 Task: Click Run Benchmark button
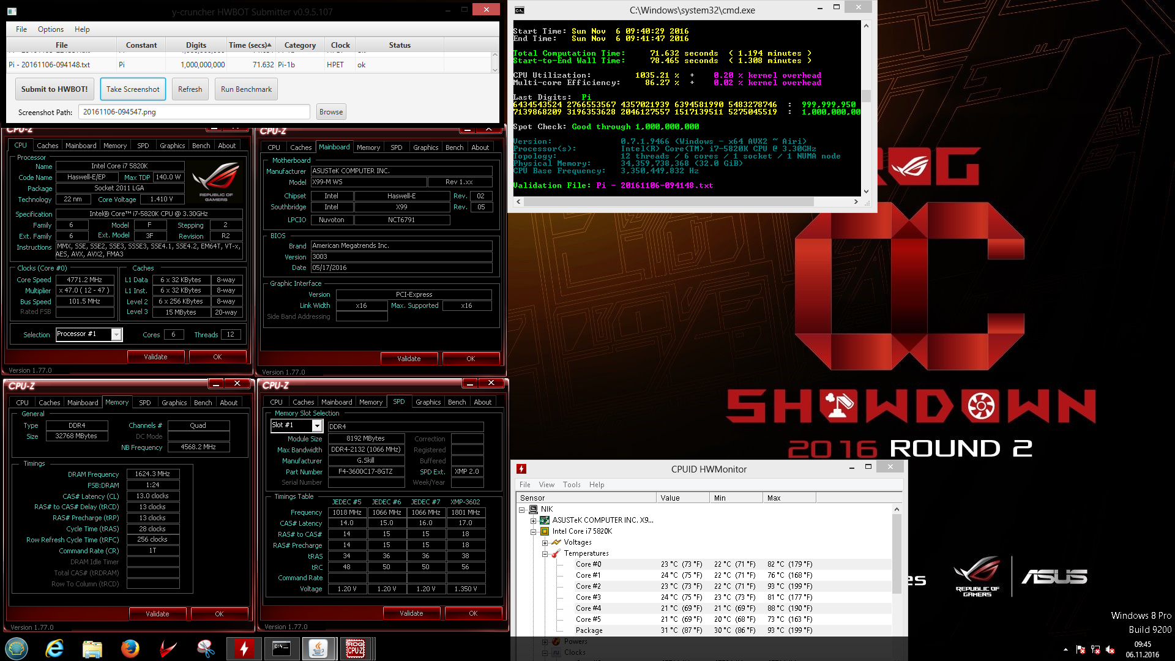246,89
